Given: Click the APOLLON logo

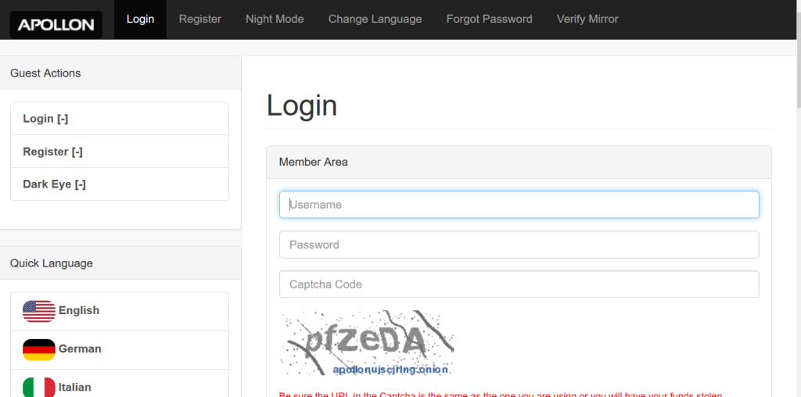Looking at the screenshot, I should pos(56,24).
